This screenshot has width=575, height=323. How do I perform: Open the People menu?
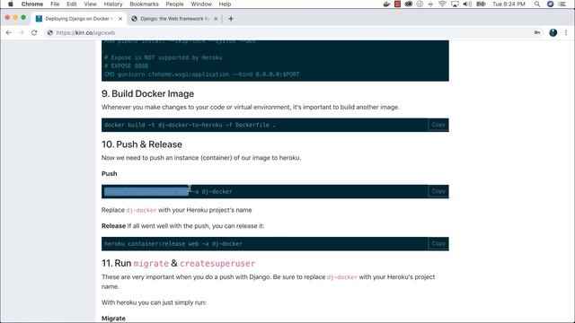pos(174,4)
